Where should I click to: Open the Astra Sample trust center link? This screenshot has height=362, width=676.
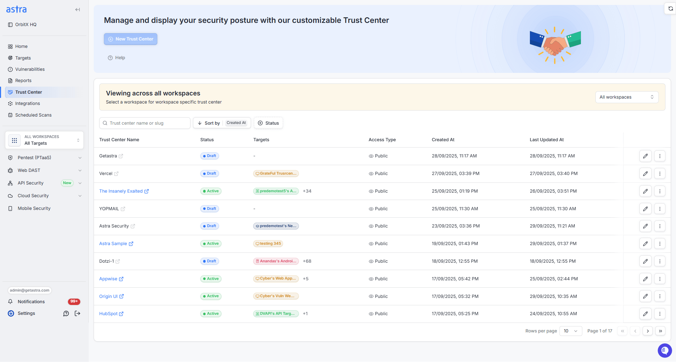pos(116,244)
